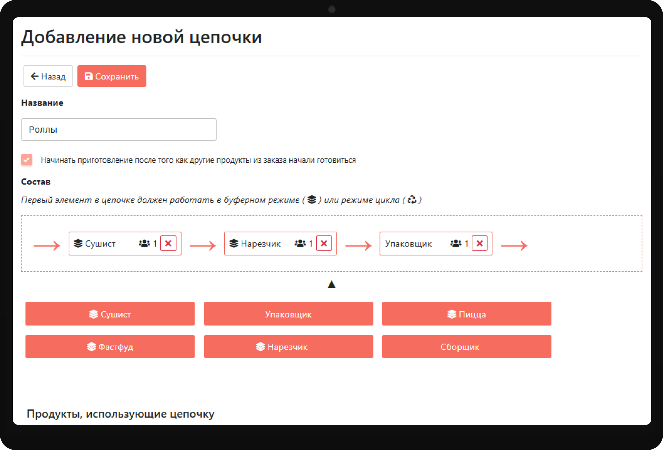Image resolution: width=663 pixels, height=450 pixels.
Task: Add Сушист from the station buttons grid
Action: pyautogui.click(x=110, y=314)
